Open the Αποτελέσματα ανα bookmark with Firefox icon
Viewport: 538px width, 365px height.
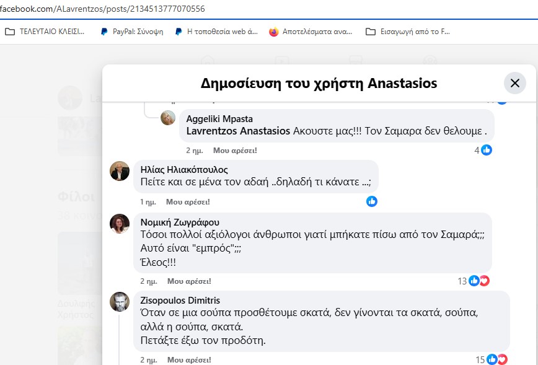pos(311,32)
